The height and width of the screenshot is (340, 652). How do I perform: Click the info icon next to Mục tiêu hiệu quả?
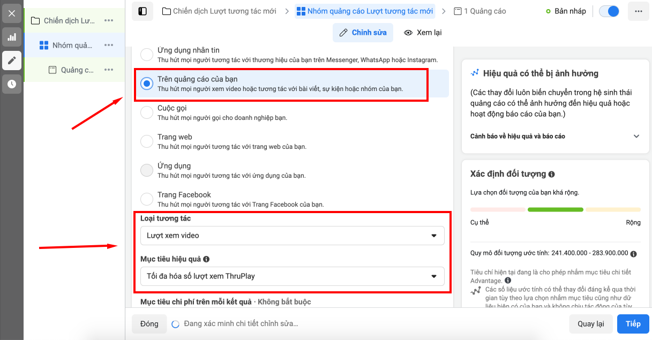[x=206, y=259]
